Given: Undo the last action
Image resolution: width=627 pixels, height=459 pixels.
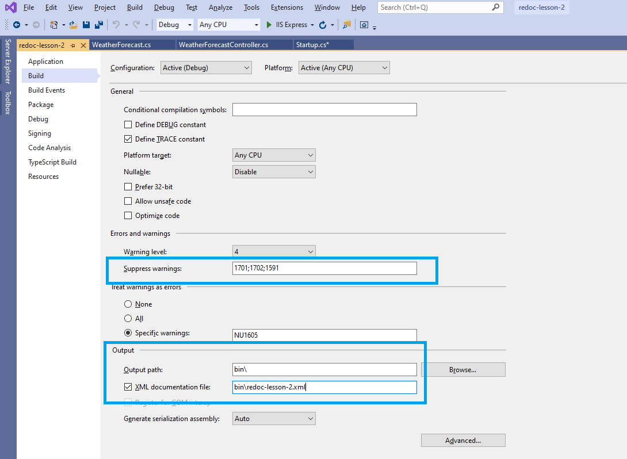Looking at the screenshot, I should [117, 25].
